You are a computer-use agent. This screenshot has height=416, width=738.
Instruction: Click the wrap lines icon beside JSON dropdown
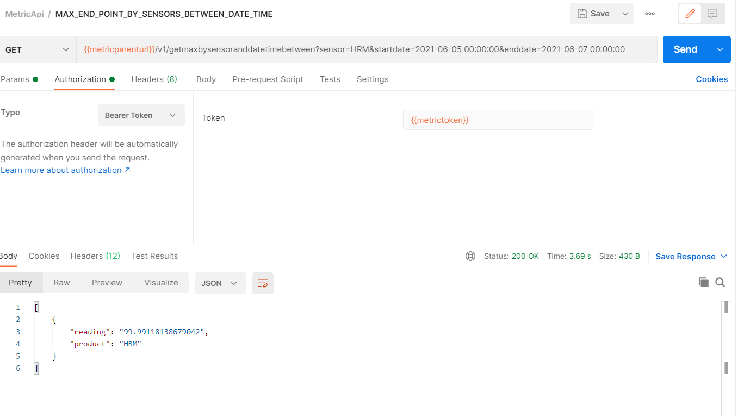click(263, 283)
